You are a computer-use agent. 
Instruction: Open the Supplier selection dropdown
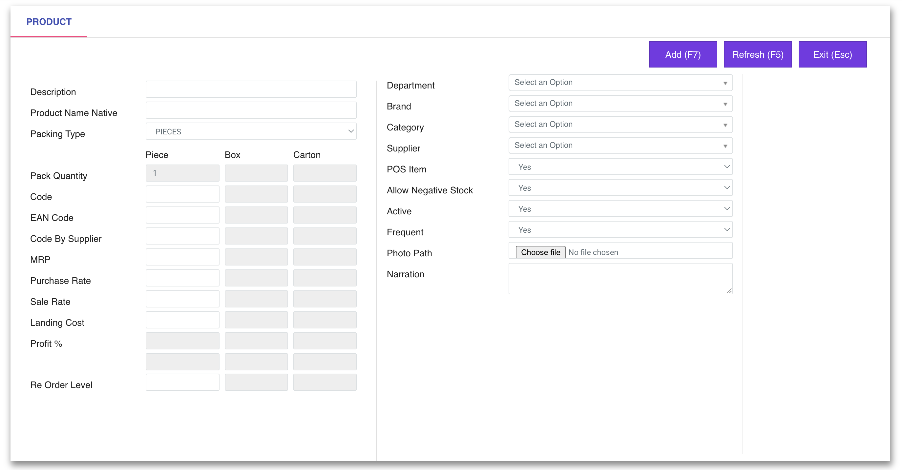click(620, 145)
